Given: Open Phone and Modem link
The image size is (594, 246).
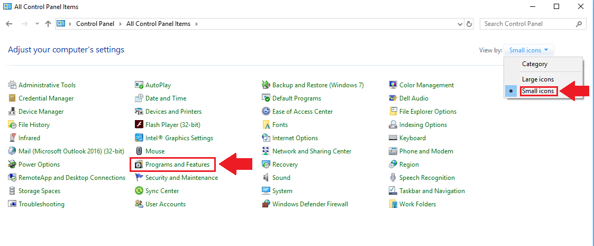Looking at the screenshot, I should point(426,151).
